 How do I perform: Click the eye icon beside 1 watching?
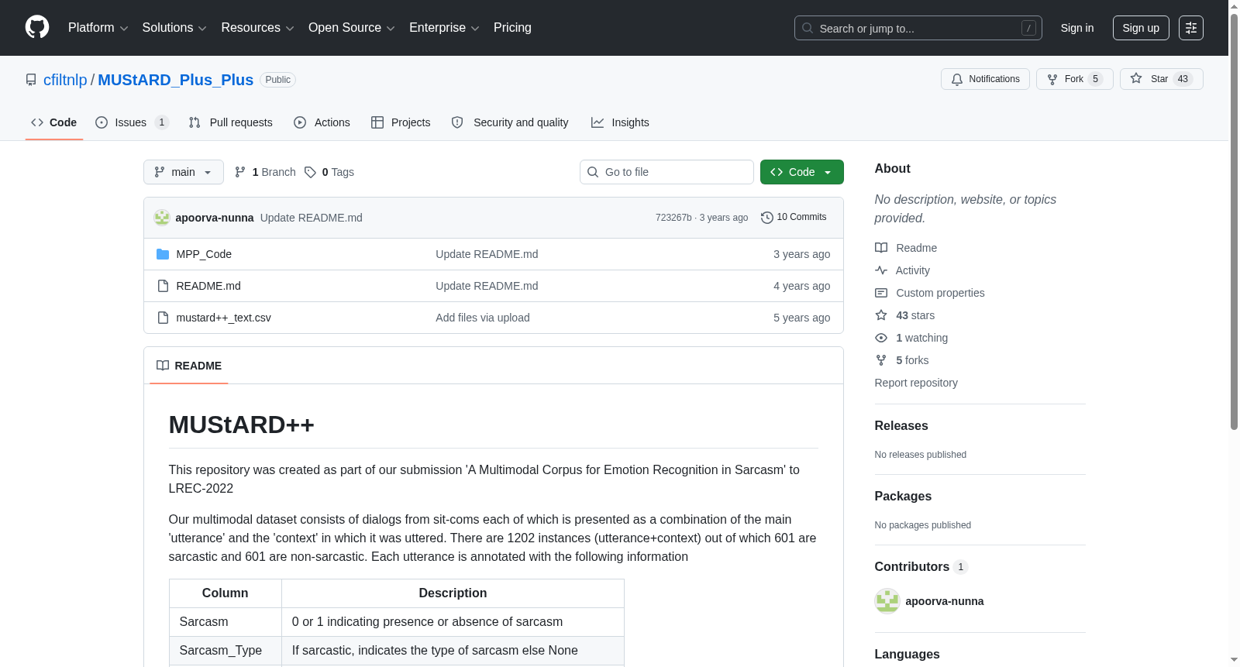[881, 338]
